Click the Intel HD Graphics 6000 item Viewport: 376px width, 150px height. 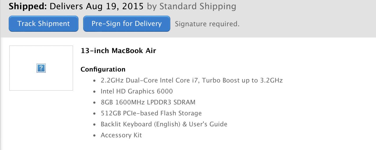click(x=137, y=91)
